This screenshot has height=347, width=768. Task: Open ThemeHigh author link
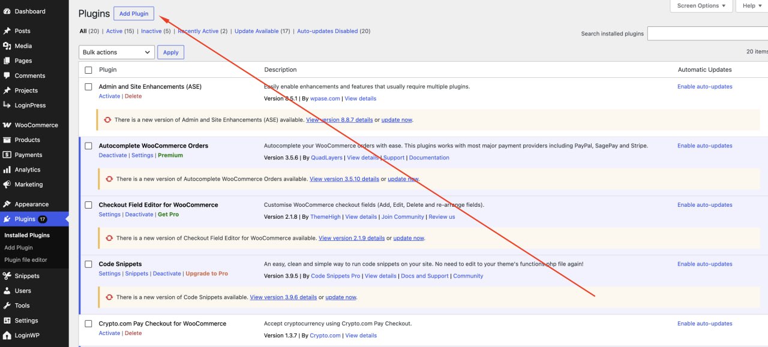326,217
